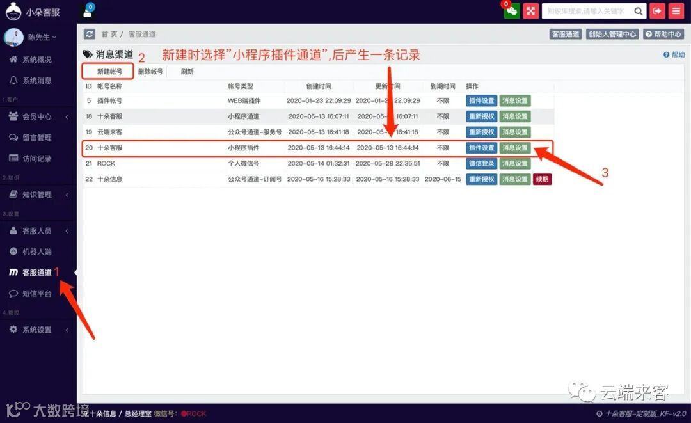Screen dimensions: 691x423
Task: Click 重新授权 for row ID 18
Action: pos(481,116)
